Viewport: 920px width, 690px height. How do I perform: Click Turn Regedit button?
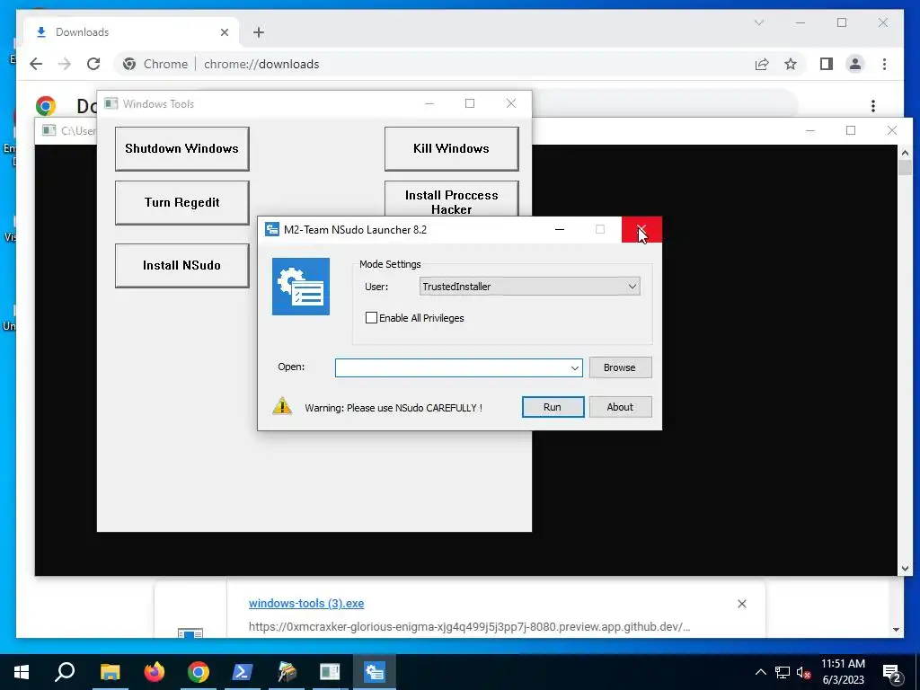(x=181, y=202)
